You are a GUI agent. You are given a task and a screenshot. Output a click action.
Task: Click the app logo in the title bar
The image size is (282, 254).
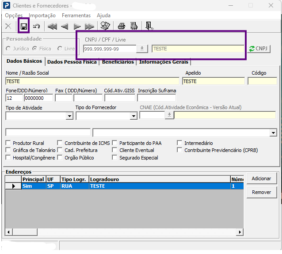click(x=7, y=5)
